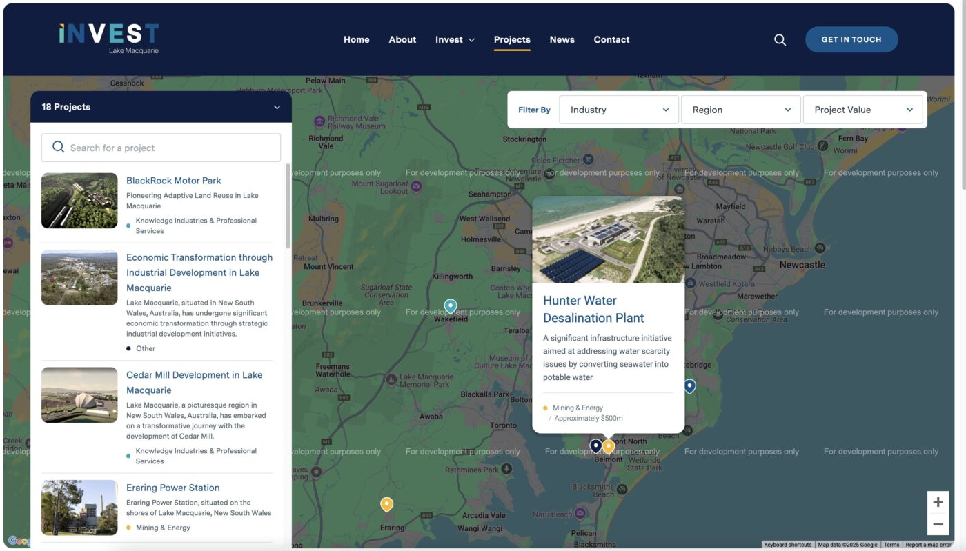This screenshot has height=551, width=966.
Task: Click 'Mining & Energy' tag in popup
Action: pyautogui.click(x=578, y=408)
